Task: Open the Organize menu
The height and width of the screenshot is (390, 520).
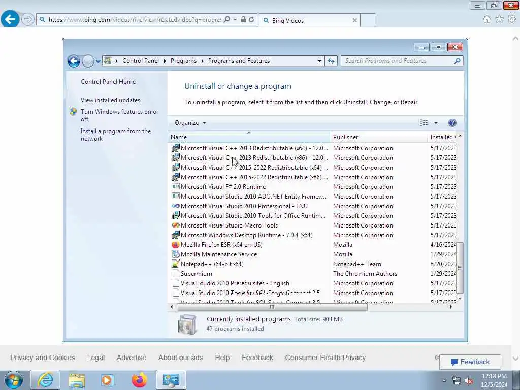Action: click(190, 123)
